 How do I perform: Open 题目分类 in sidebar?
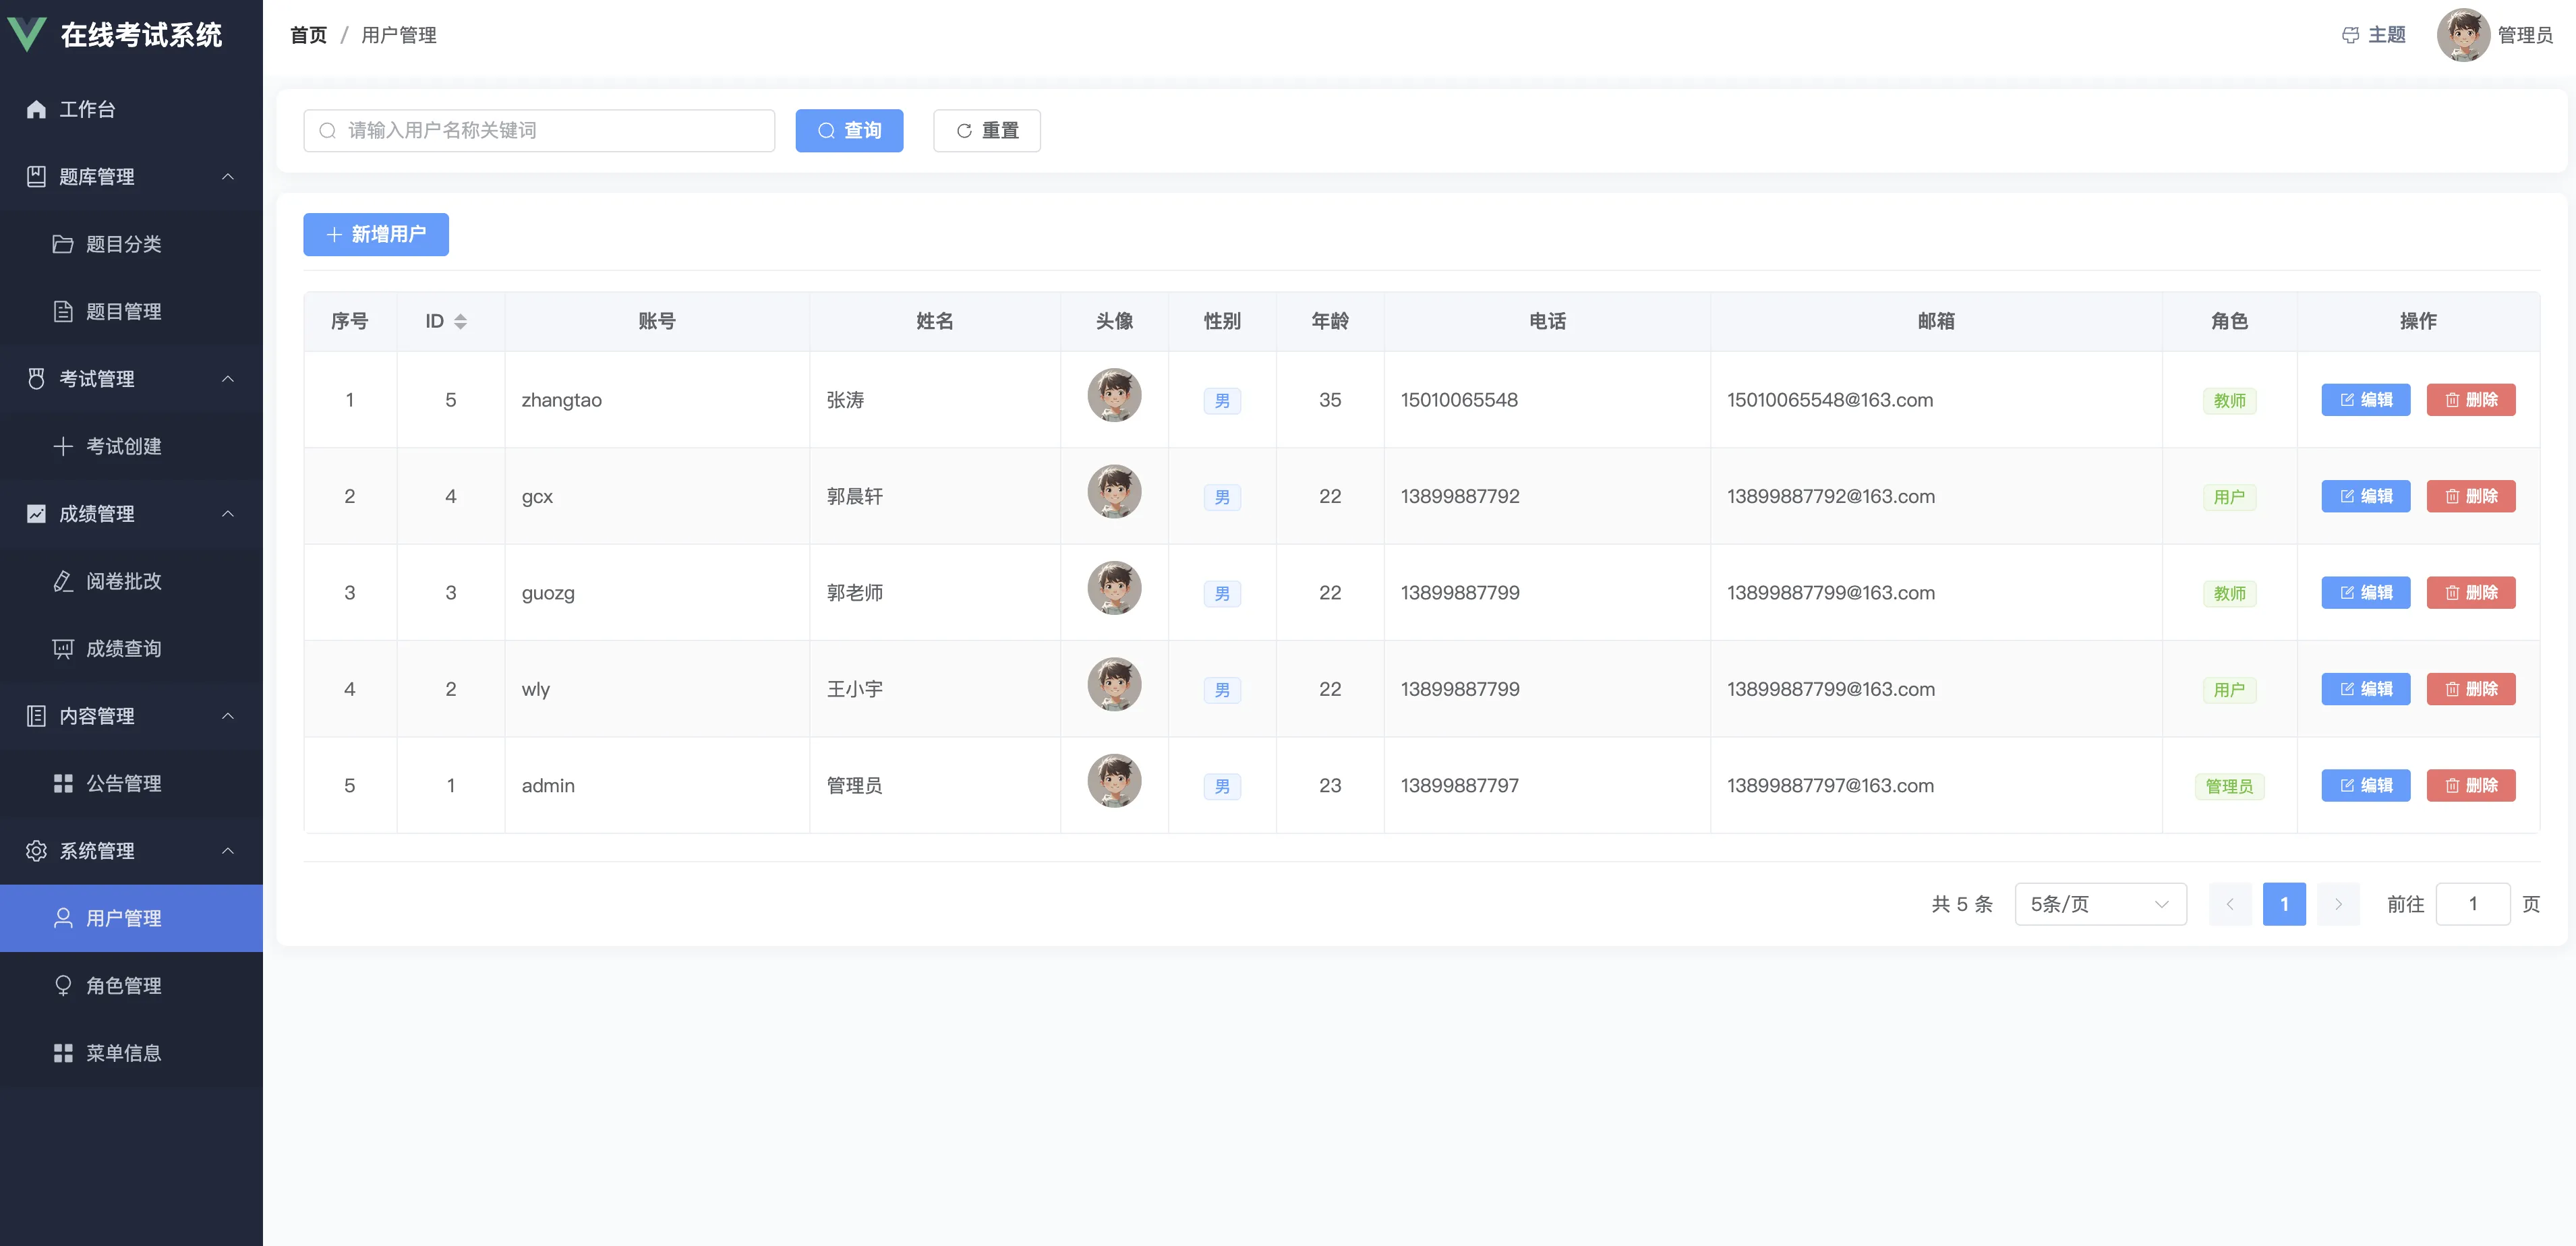point(123,244)
